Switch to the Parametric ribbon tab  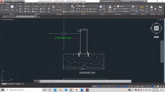(x=27, y=4)
